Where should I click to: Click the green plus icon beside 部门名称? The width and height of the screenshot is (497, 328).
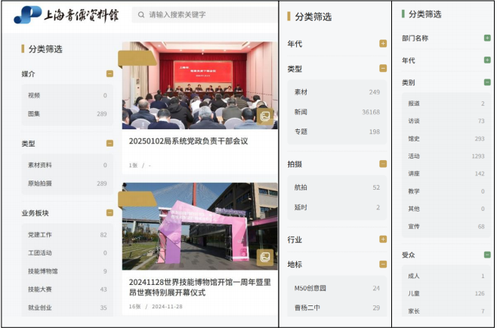[487, 38]
